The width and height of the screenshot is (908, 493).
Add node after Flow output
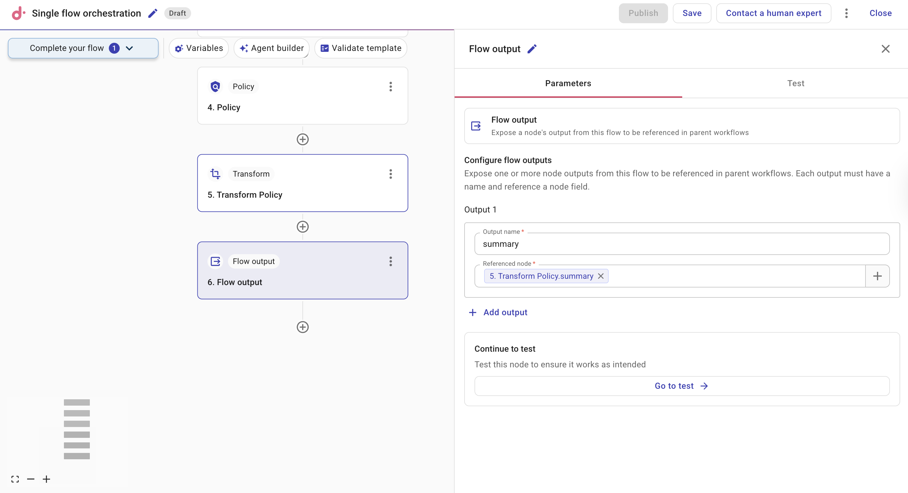pos(302,327)
